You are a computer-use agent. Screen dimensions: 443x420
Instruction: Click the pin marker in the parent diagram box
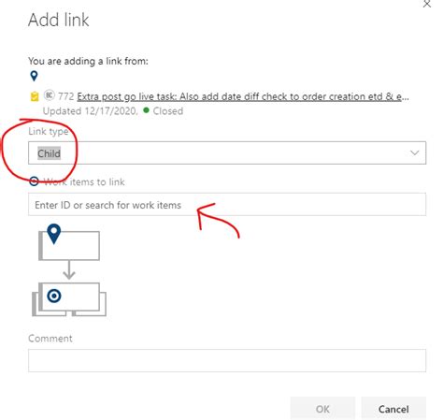(x=54, y=234)
